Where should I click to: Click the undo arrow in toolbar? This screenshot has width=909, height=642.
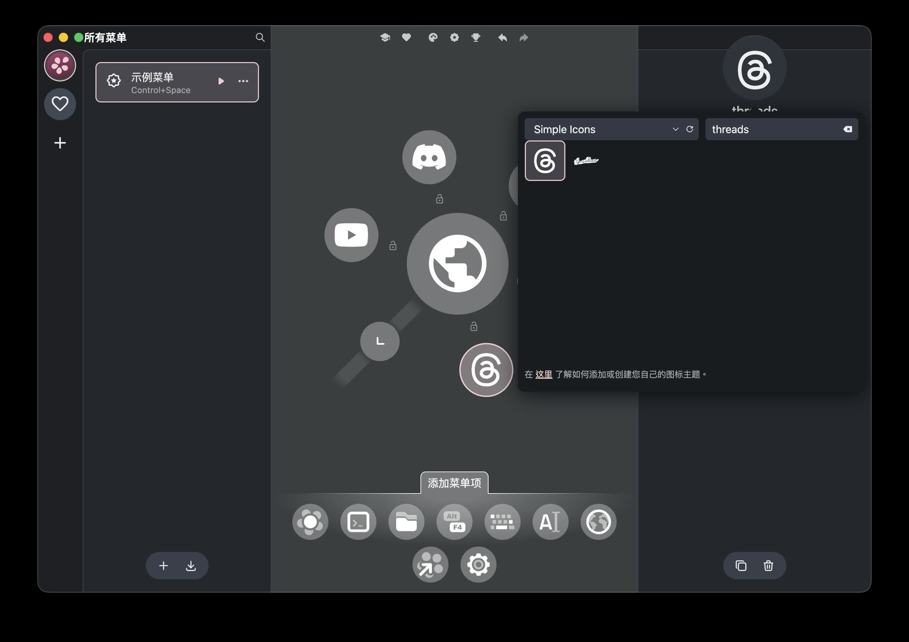click(x=502, y=37)
